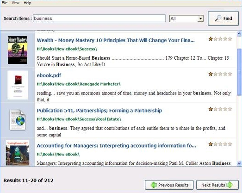
Task: Open the ebook.pdf title link
Action: click(49, 75)
